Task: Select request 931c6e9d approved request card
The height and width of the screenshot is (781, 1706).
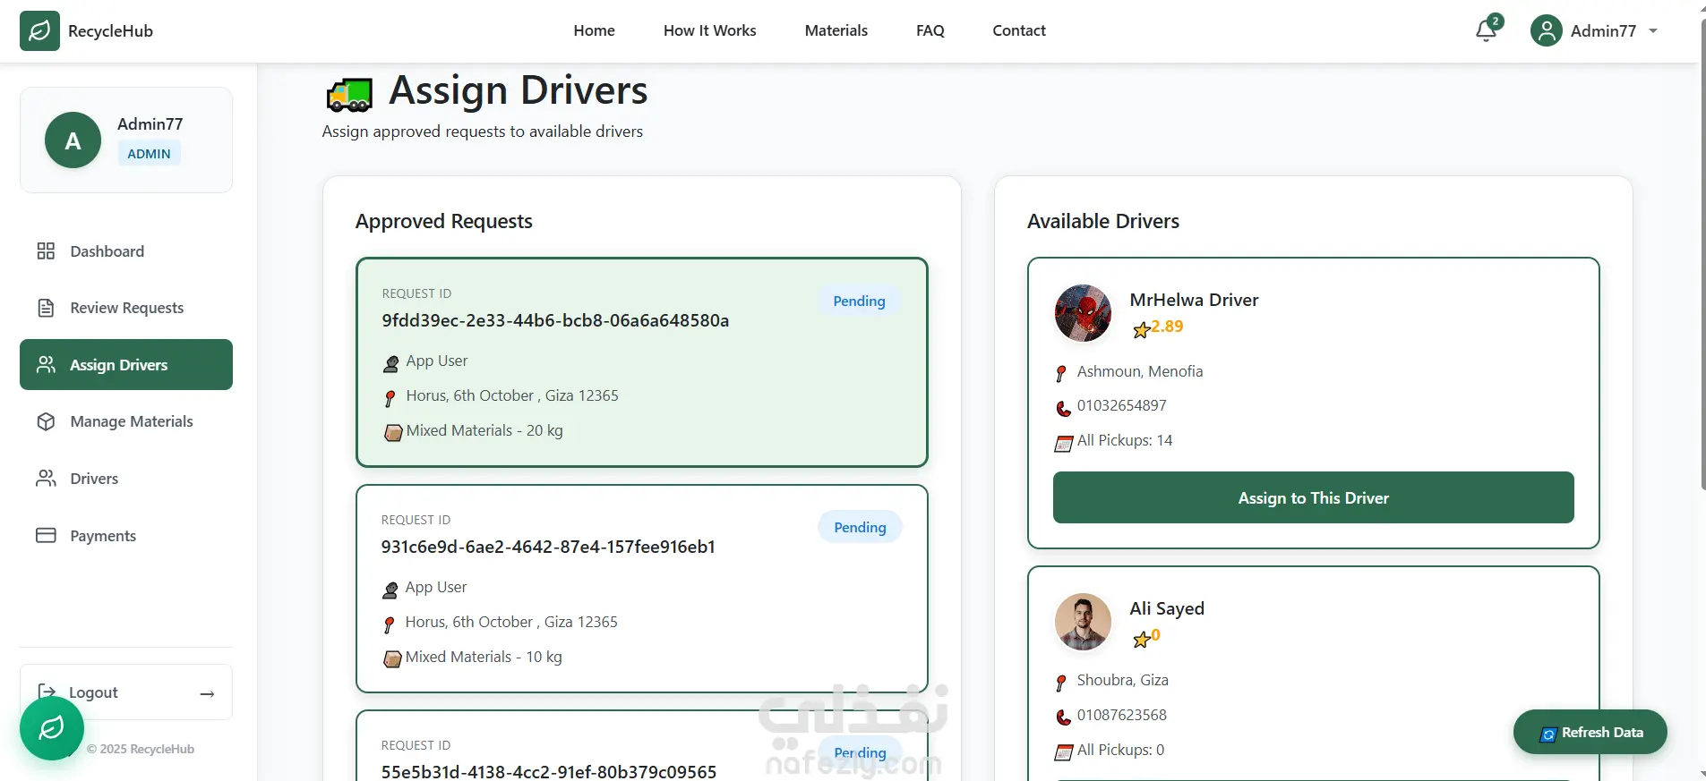Action: [x=641, y=588]
